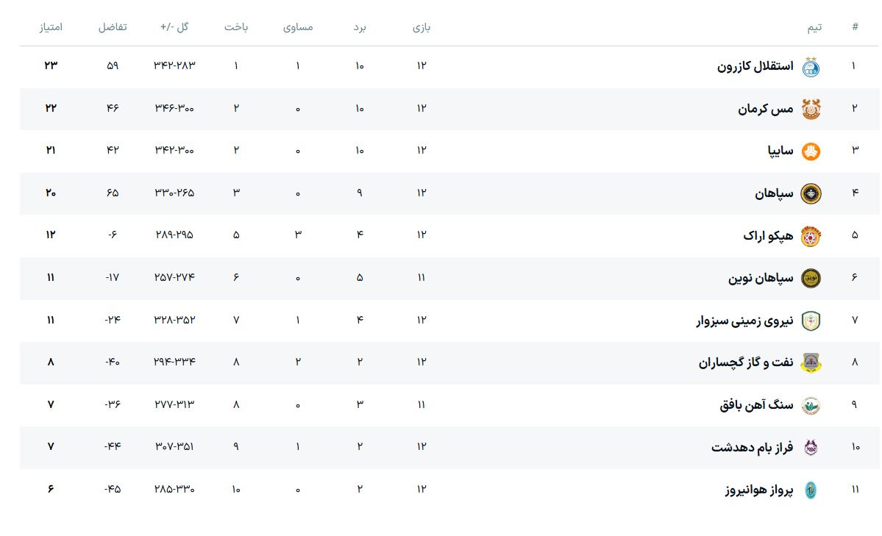The width and height of the screenshot is (882, 536).
Task: Click the هپکو اراک team logo
Action: pos(811,236)
